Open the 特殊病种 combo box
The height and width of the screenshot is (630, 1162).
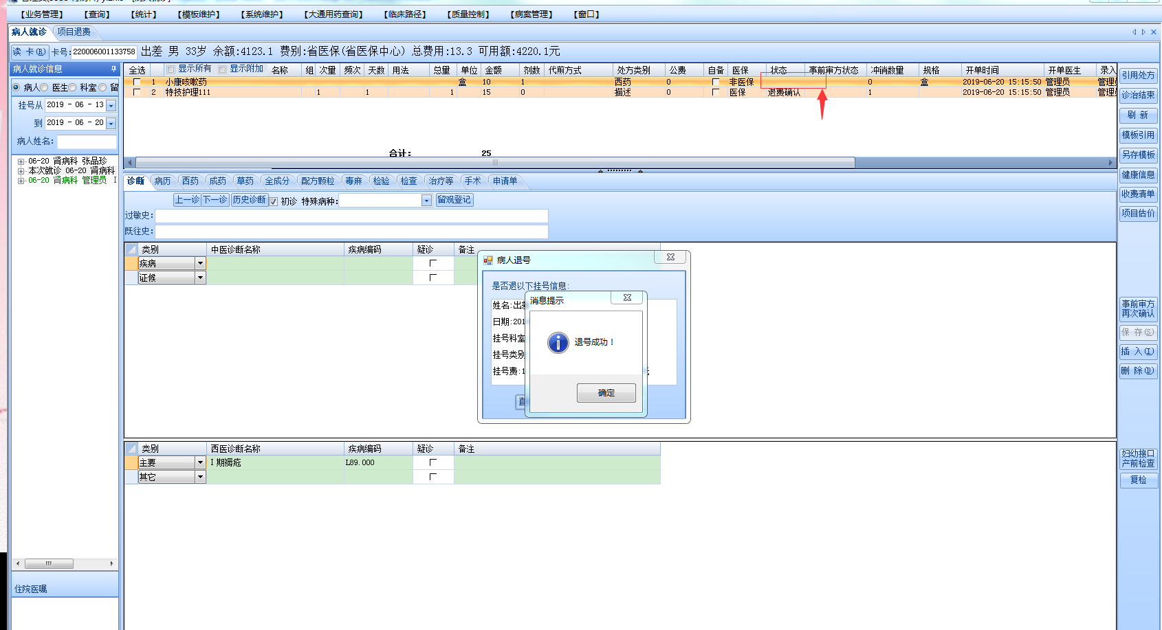pos(426,201)
